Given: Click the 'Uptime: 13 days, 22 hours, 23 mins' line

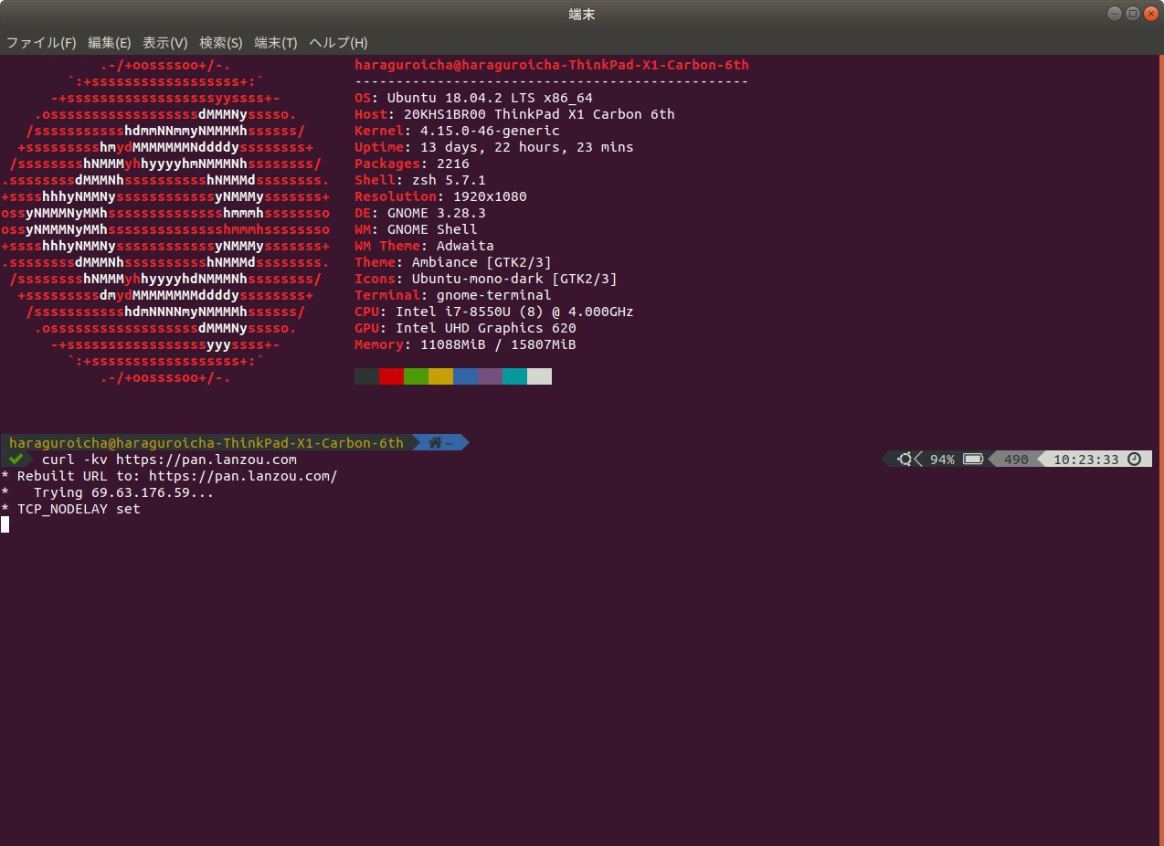Looking at the screenshot, I should (x=493, y=147).
